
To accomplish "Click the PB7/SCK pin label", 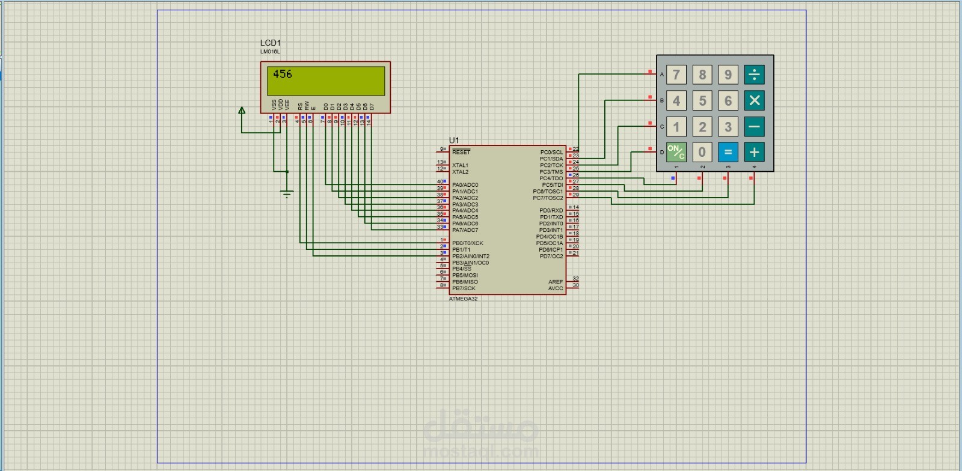I will coord(464,288).
